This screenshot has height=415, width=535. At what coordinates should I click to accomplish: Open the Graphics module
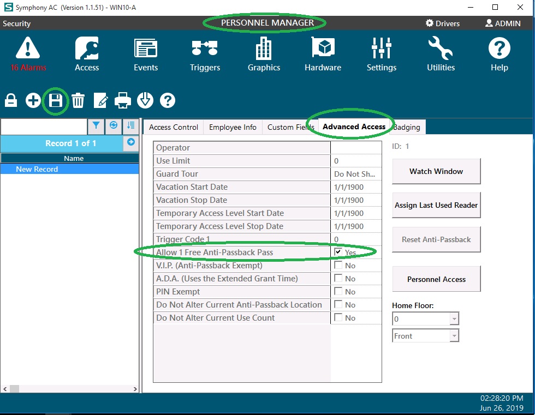click(x=264, y=54)
